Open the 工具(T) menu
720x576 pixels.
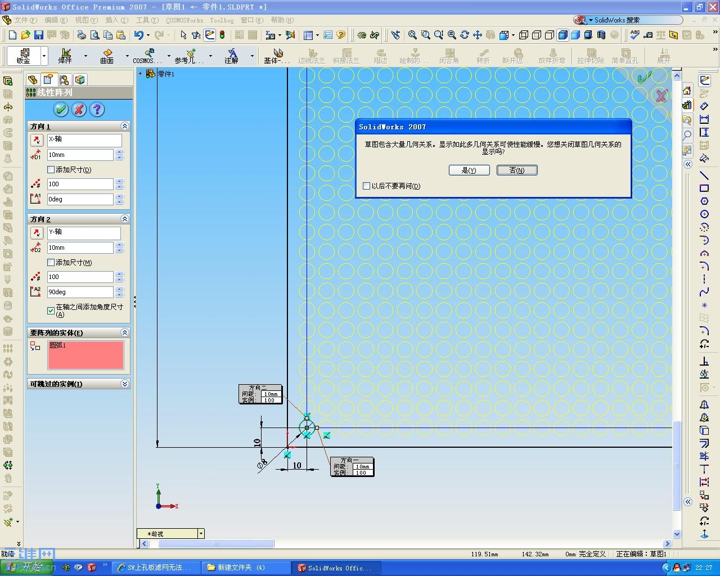(x=147, y=20)
